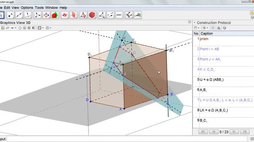Select the ABC Text tool

[119, 15]
